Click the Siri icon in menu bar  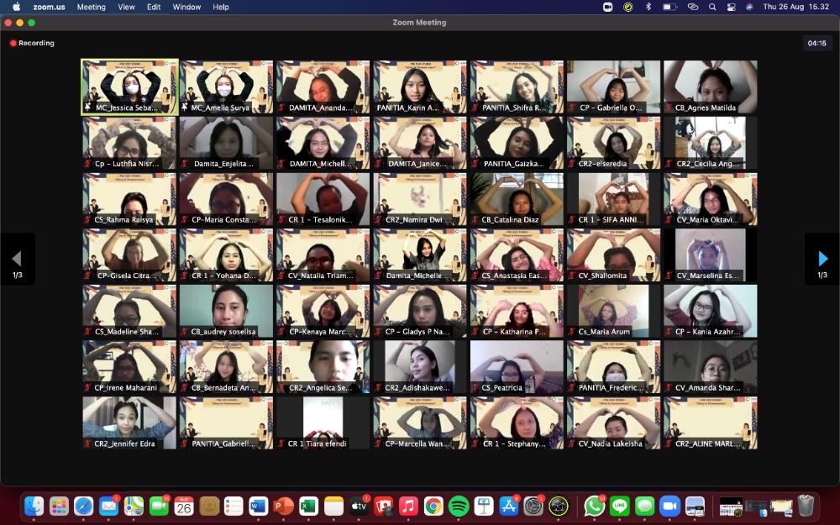click(749, 7)
